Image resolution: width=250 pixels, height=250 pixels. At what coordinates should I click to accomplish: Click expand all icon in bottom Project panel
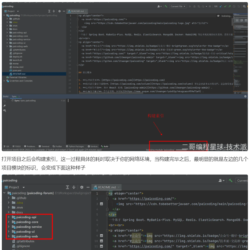tap(68, 187)
